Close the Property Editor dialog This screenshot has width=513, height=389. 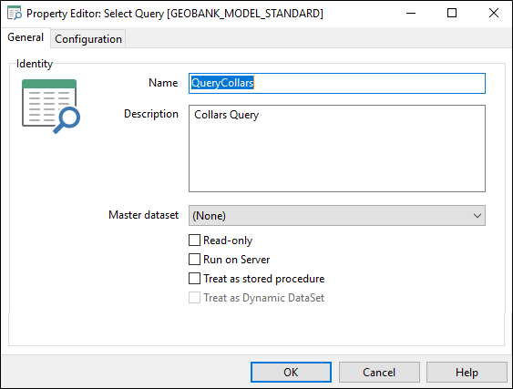pyautogui.click(x=493, y=14)
